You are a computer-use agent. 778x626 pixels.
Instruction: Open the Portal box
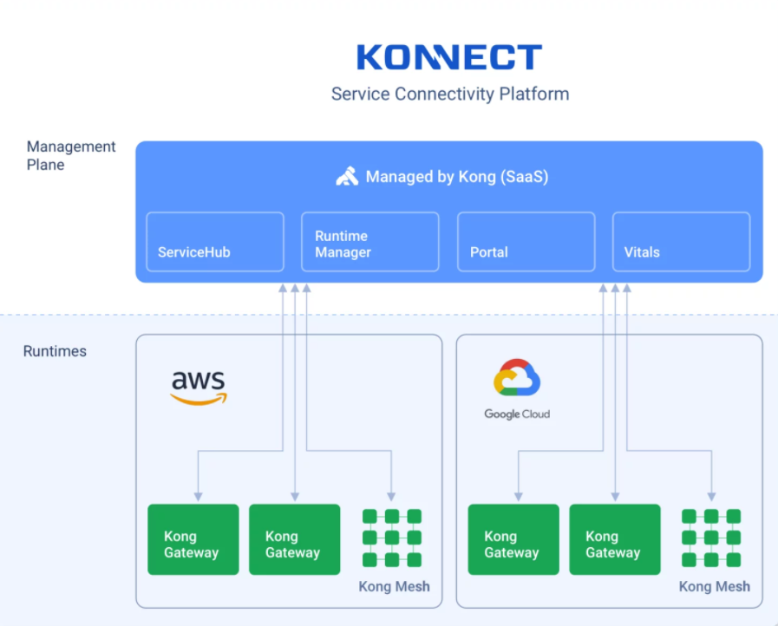(x=526, y=242)
